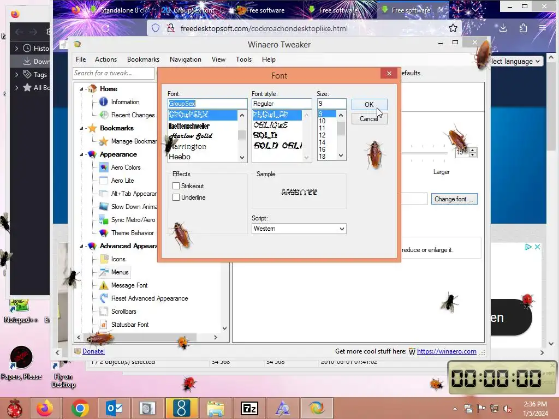Select Harlow Solid in the font list
Screen dimensions: 559x419
click(x=191, y=136)
